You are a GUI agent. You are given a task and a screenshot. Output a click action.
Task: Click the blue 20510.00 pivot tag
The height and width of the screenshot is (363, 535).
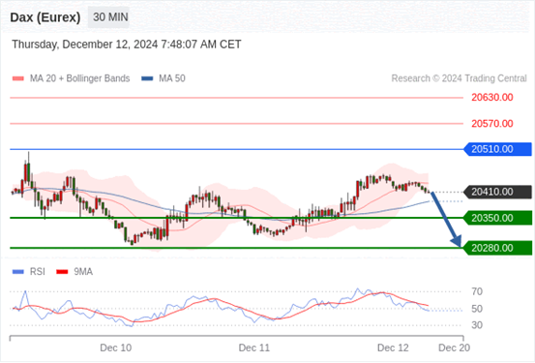[498, 149]
